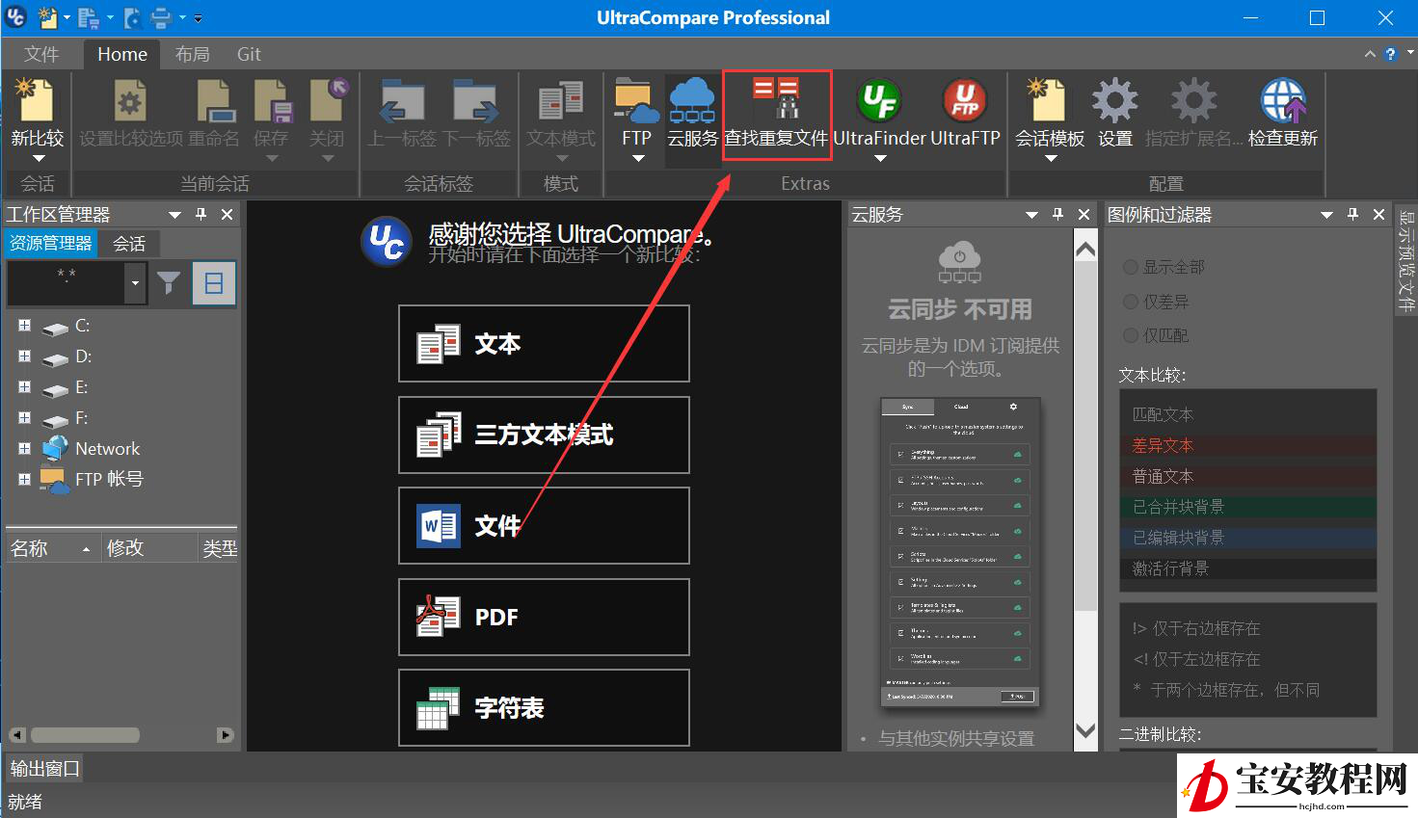Toggle the tree view layout button beside filter
This screenshot has height=818, width=1418.
pos(214,282)
